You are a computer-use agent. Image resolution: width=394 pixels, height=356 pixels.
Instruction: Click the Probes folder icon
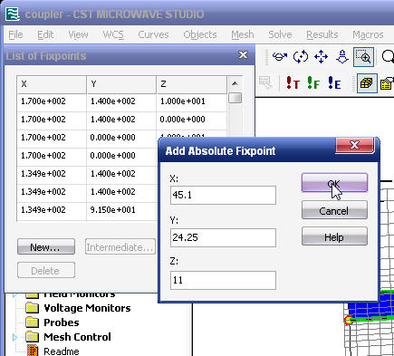(x=33, y=322)
